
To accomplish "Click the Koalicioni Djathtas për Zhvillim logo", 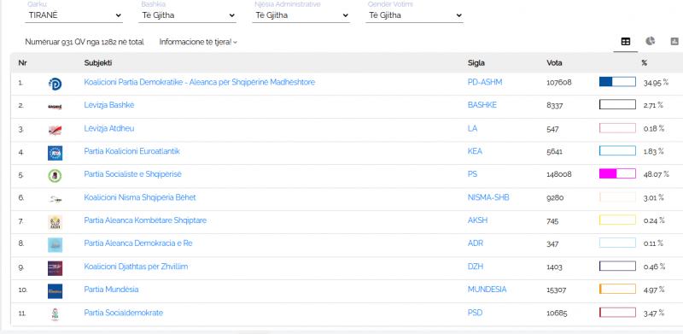I will click(x=55, y=268).
